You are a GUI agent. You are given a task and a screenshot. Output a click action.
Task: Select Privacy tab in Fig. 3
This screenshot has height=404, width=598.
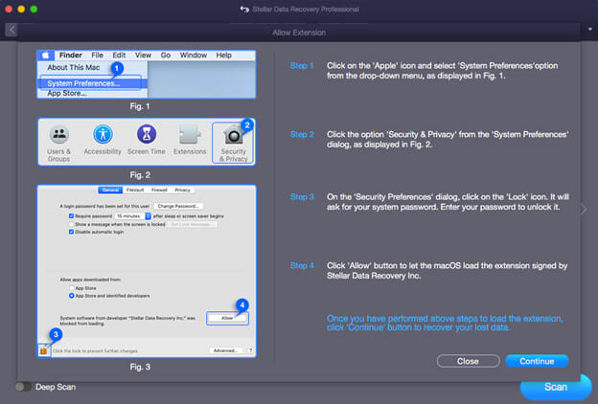182,190
